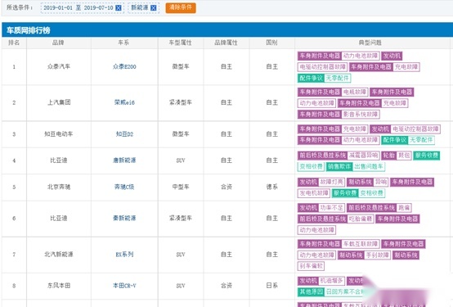Click the 电驱动控制器故障 tag in the 知豆D2 row
This screenshot has width=453, height=307.
pyautogui.click(x=415, y=129)
